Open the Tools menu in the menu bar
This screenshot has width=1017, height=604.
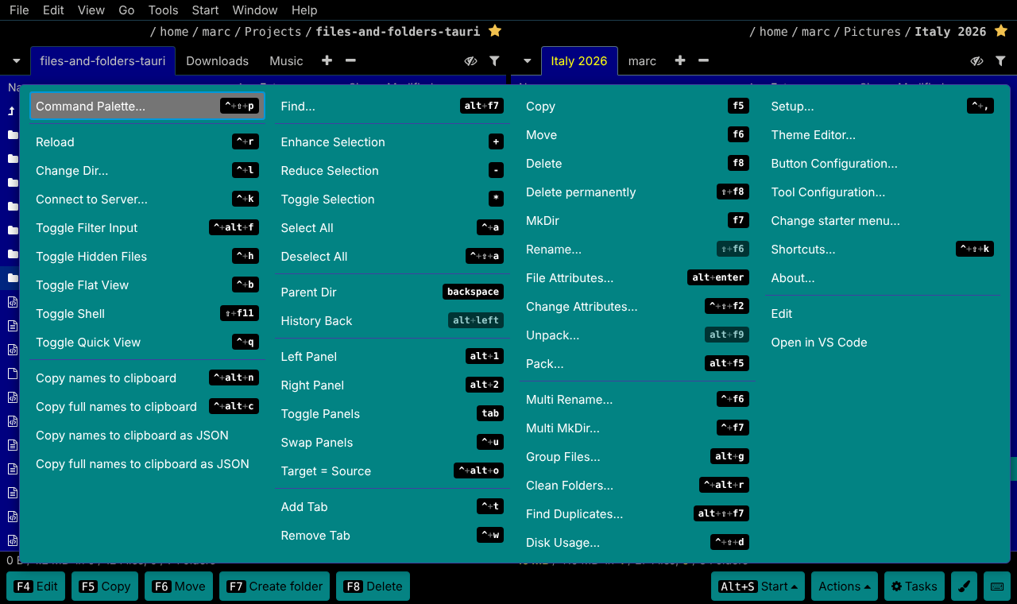(163, 10)
